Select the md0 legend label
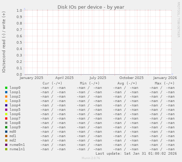182x162 pixels. 13,132
